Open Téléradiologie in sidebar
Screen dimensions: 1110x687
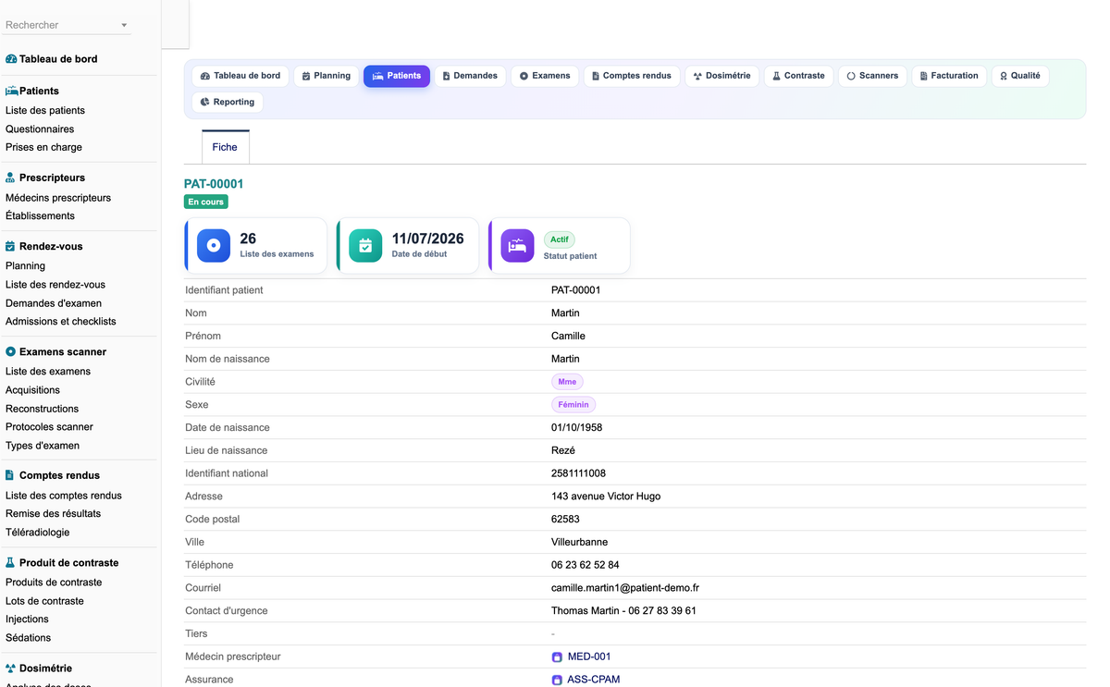38,533
